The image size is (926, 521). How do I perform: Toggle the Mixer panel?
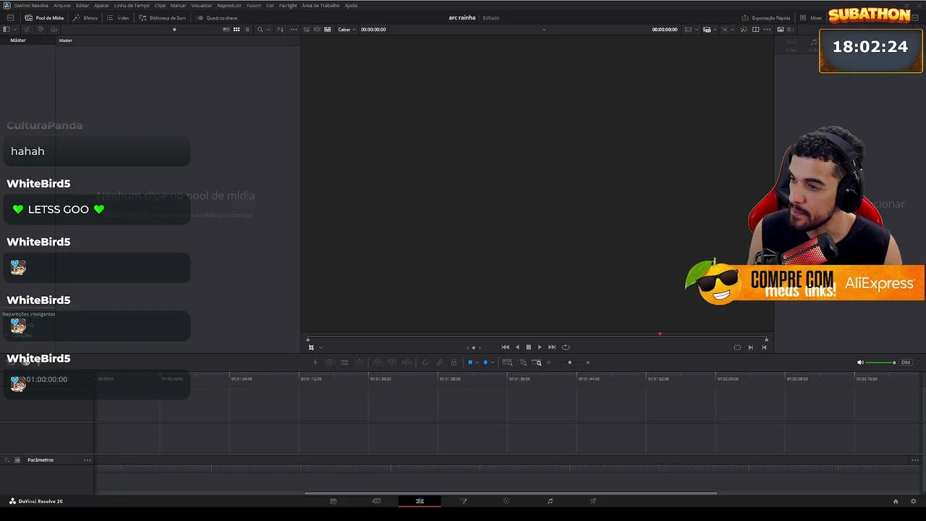tap(811, 17)
